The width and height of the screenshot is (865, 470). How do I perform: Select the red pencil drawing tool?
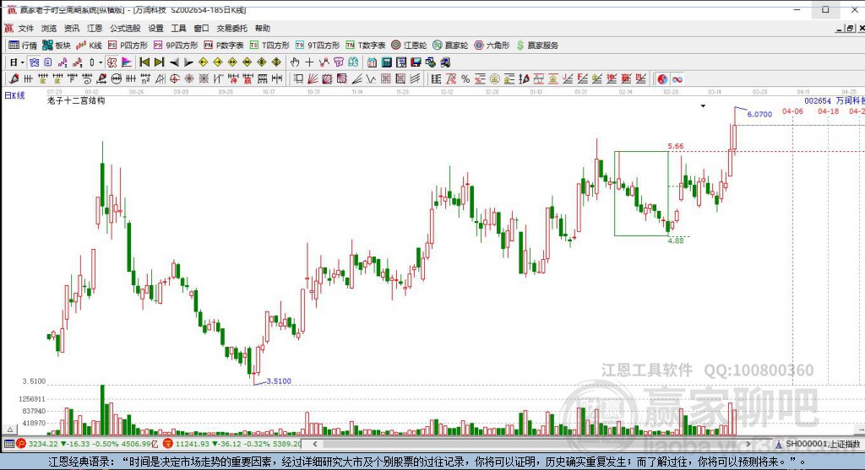14,78
